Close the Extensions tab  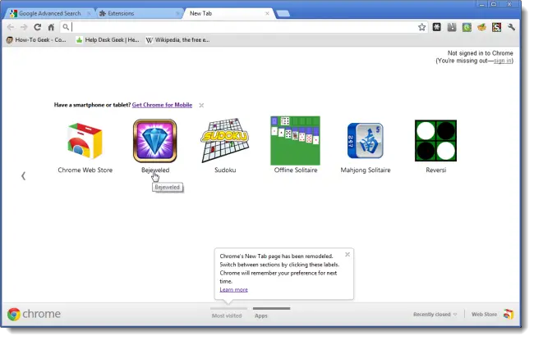pos(177,14)
